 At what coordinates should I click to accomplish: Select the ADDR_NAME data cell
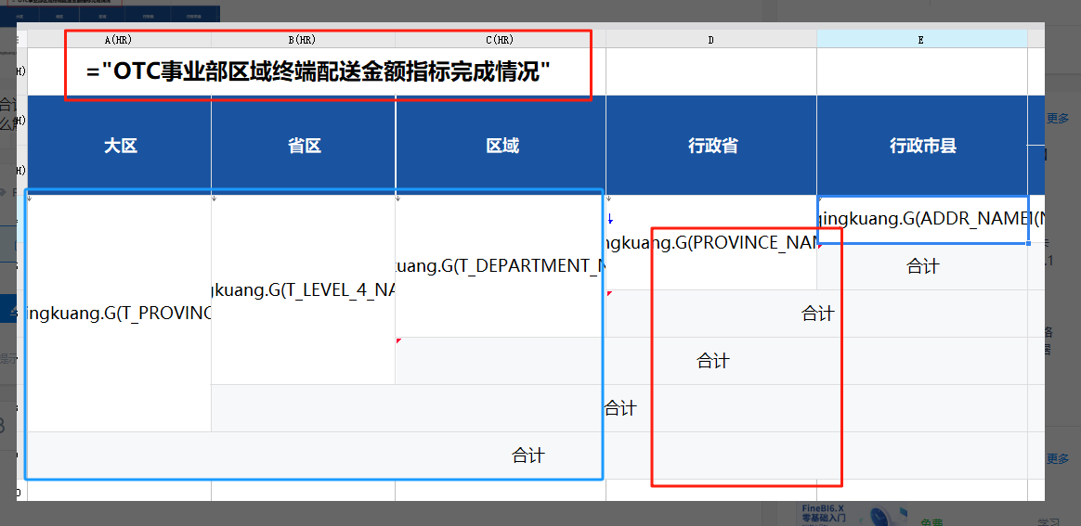922,219
